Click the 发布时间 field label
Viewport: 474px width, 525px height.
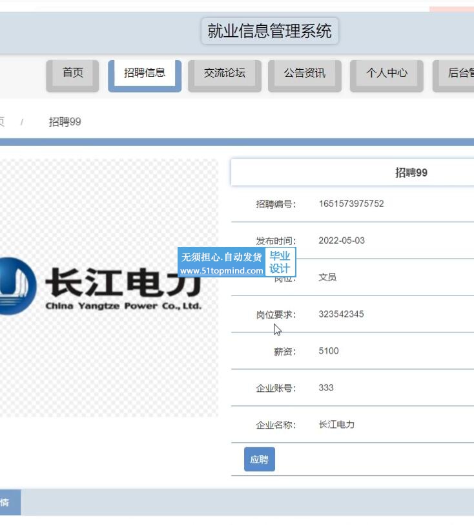pos(276,241)
